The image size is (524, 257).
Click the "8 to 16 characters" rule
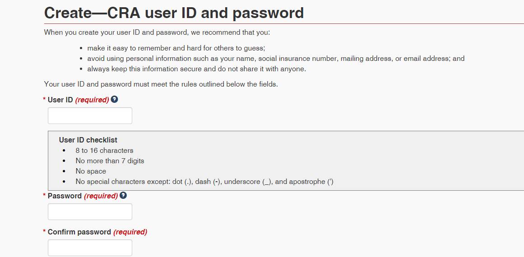click(104, 151)
